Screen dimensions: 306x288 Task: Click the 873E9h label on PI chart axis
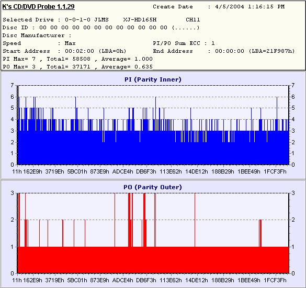(x=99, y=171)
